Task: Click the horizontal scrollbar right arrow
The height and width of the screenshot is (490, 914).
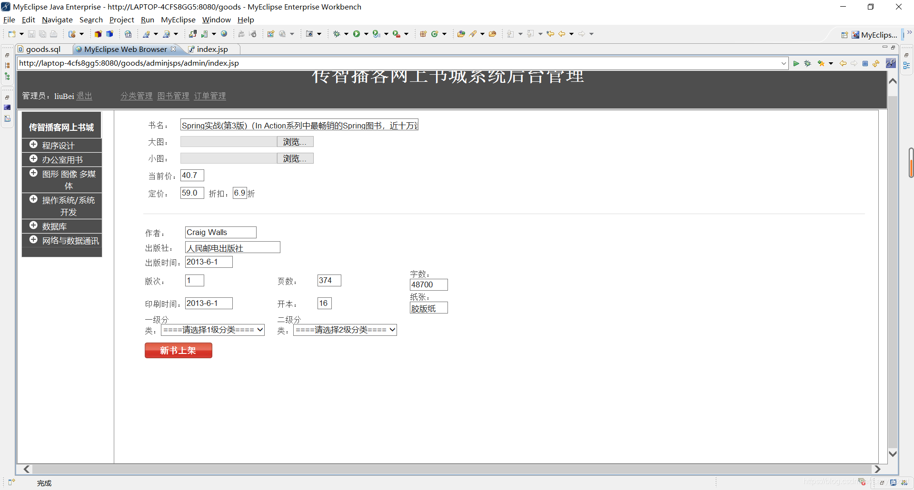Action: pyautogui.click(x=877, y=469)
